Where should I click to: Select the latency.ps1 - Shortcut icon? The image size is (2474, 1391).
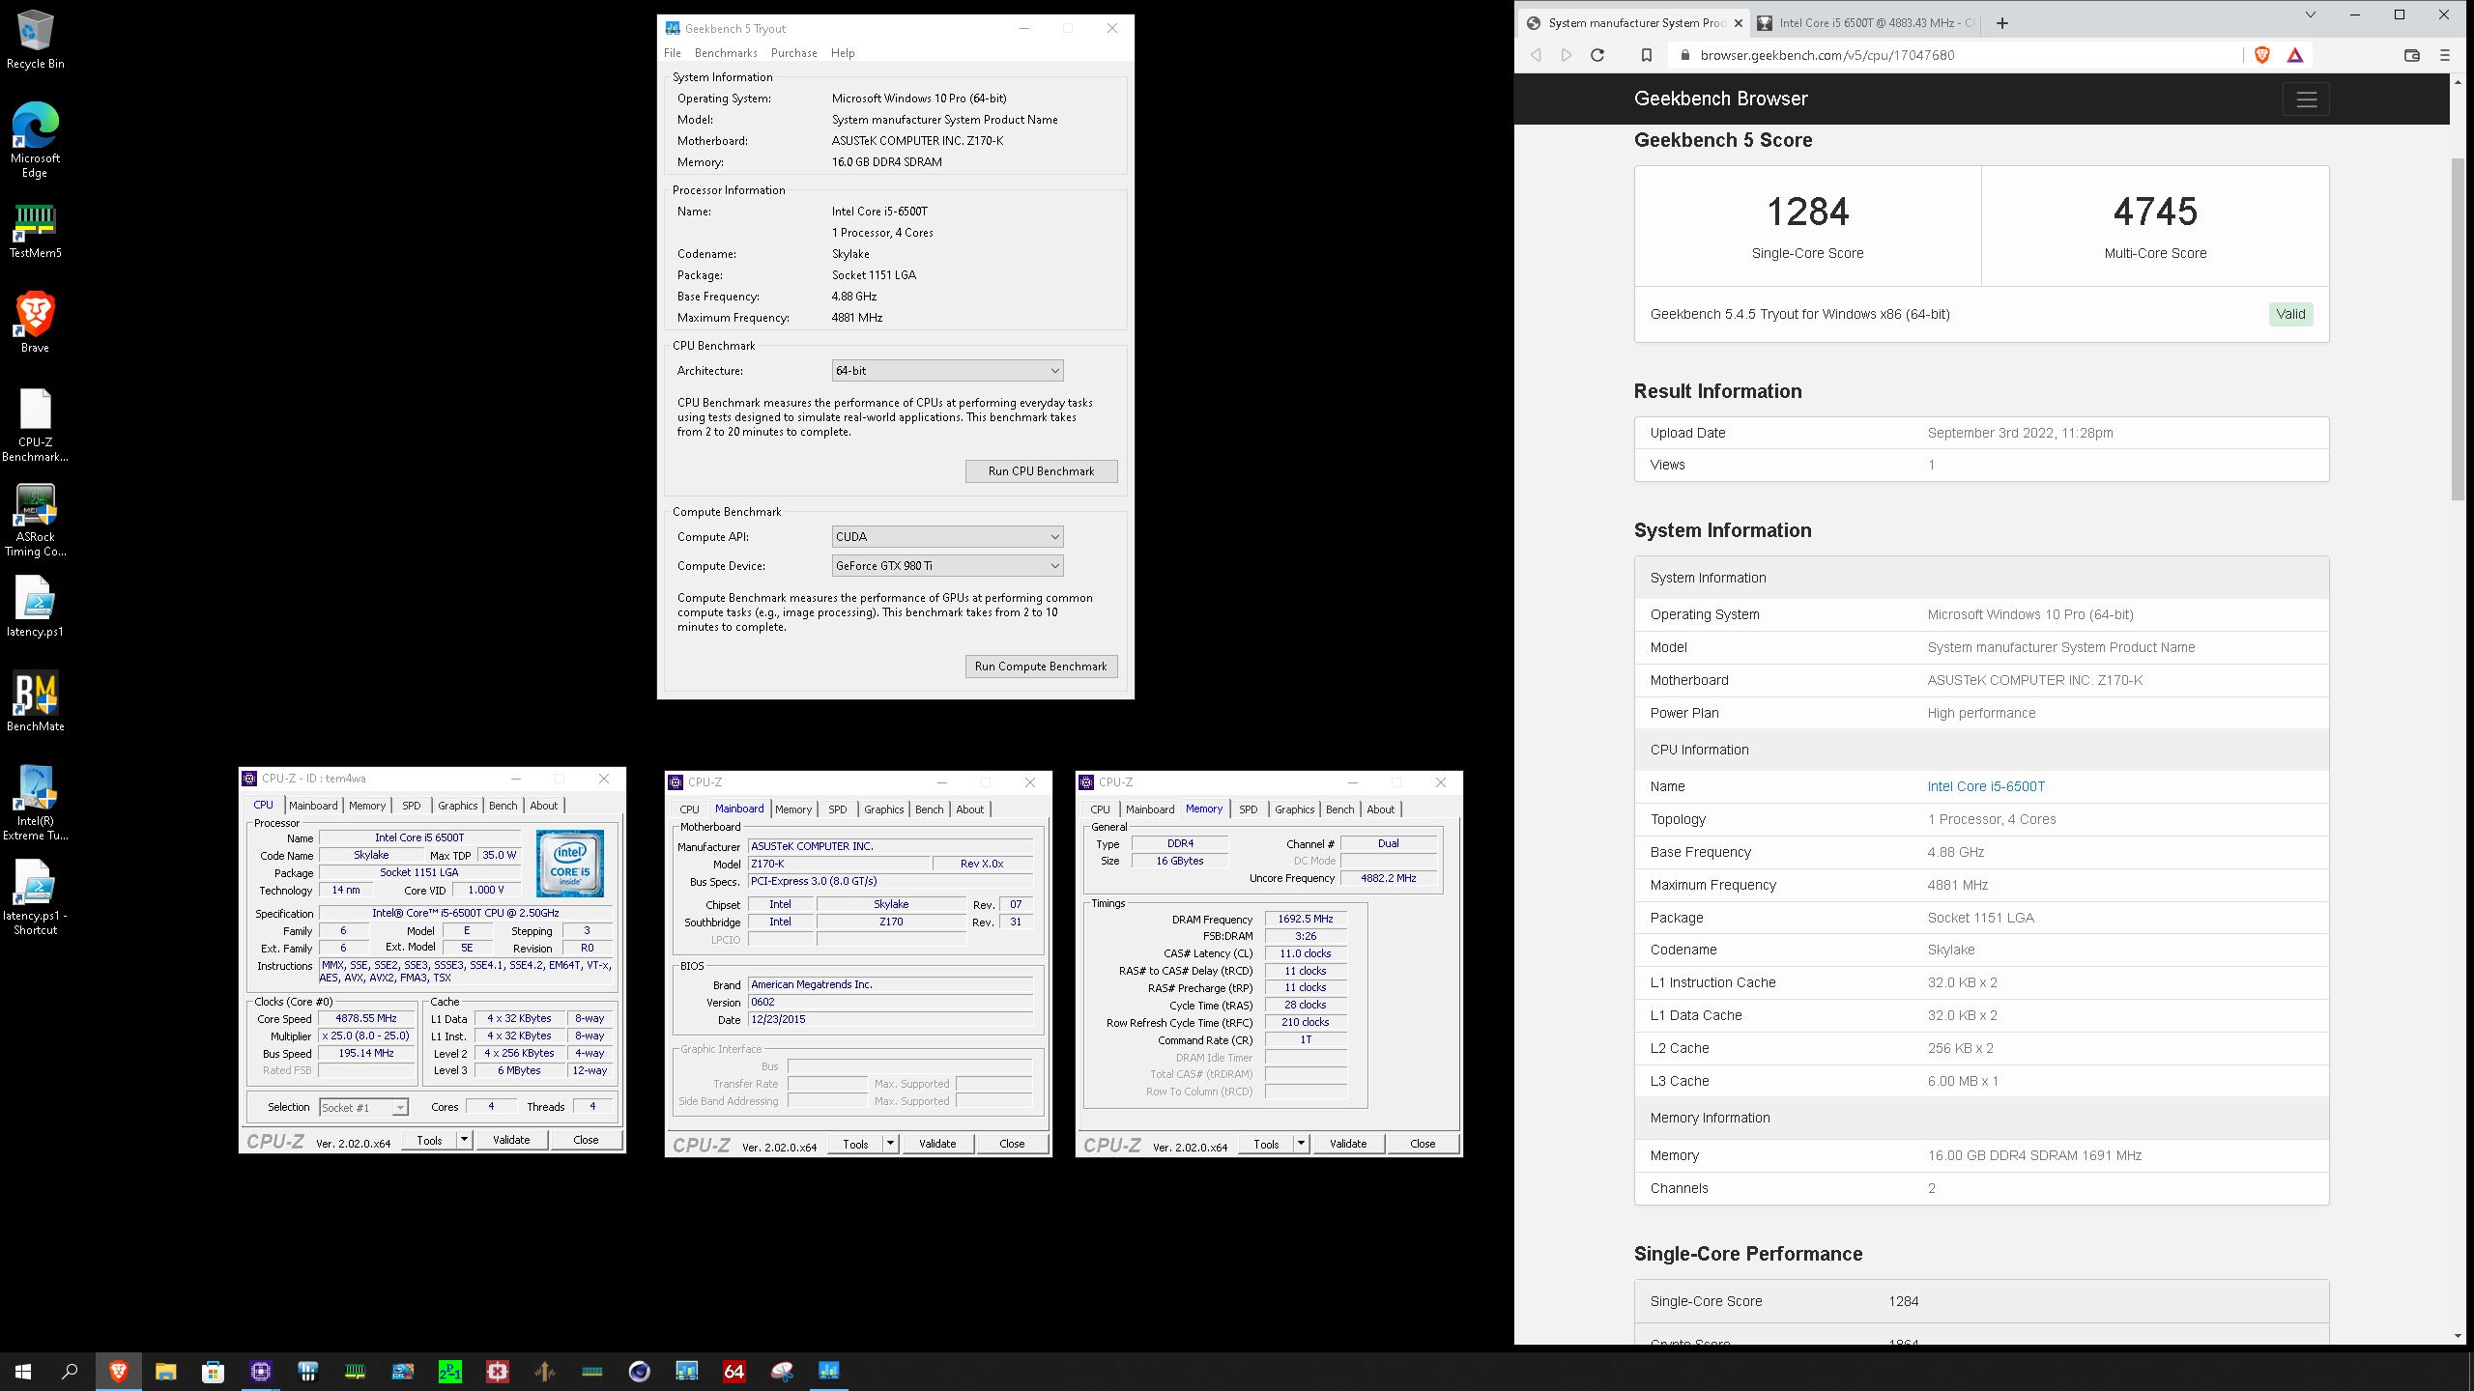[x=36, y=898]
